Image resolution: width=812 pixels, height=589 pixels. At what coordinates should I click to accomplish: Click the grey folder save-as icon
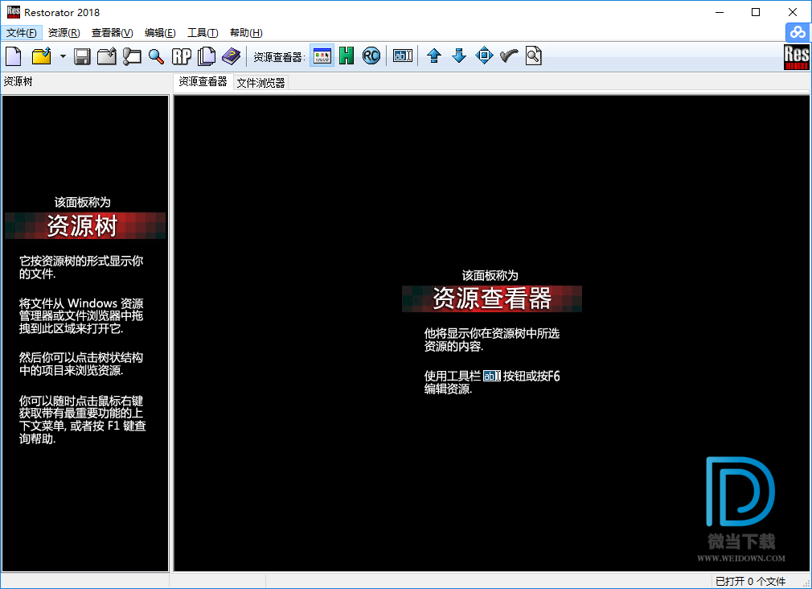[107, 56]
